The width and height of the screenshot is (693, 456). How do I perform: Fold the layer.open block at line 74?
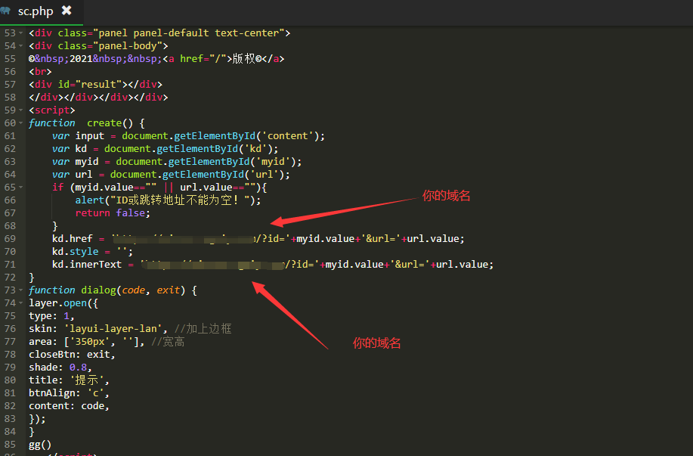coord(20,303)
